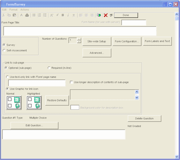This screenshot has height=160, width=180.
Task: Click the cut scissors icon
Action: pos(4,15)
